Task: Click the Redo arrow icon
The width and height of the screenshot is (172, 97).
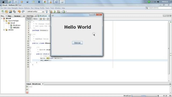Action: pos(23,12)
